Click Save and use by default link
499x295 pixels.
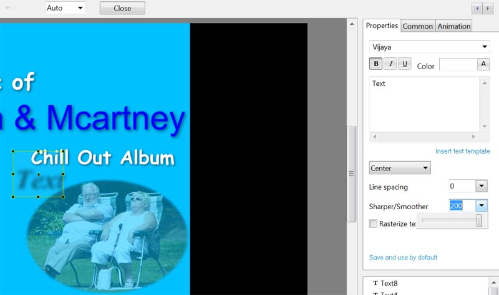pyautogui.click(x=403, y=257)
